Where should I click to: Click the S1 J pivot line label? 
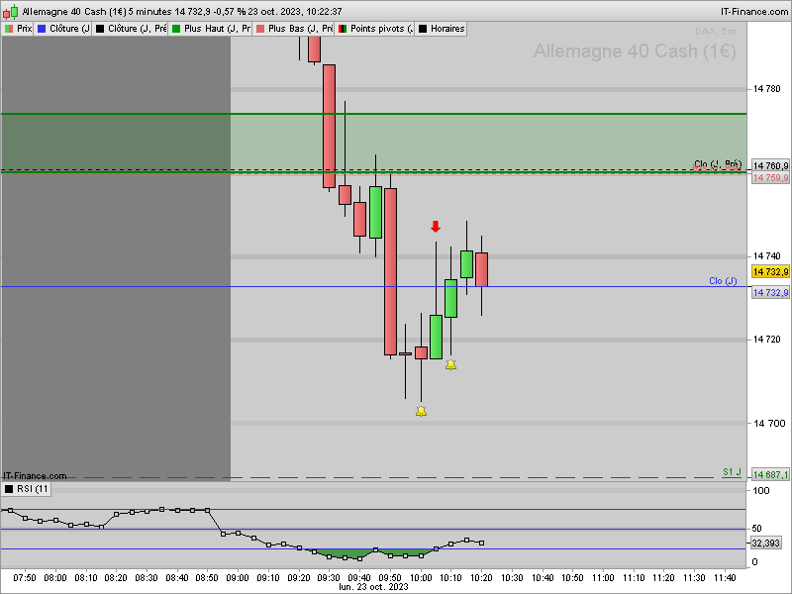[x=732, y=472]
